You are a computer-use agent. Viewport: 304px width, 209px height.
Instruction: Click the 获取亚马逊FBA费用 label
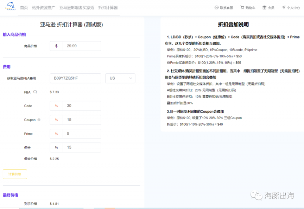[x=21, y=79]
